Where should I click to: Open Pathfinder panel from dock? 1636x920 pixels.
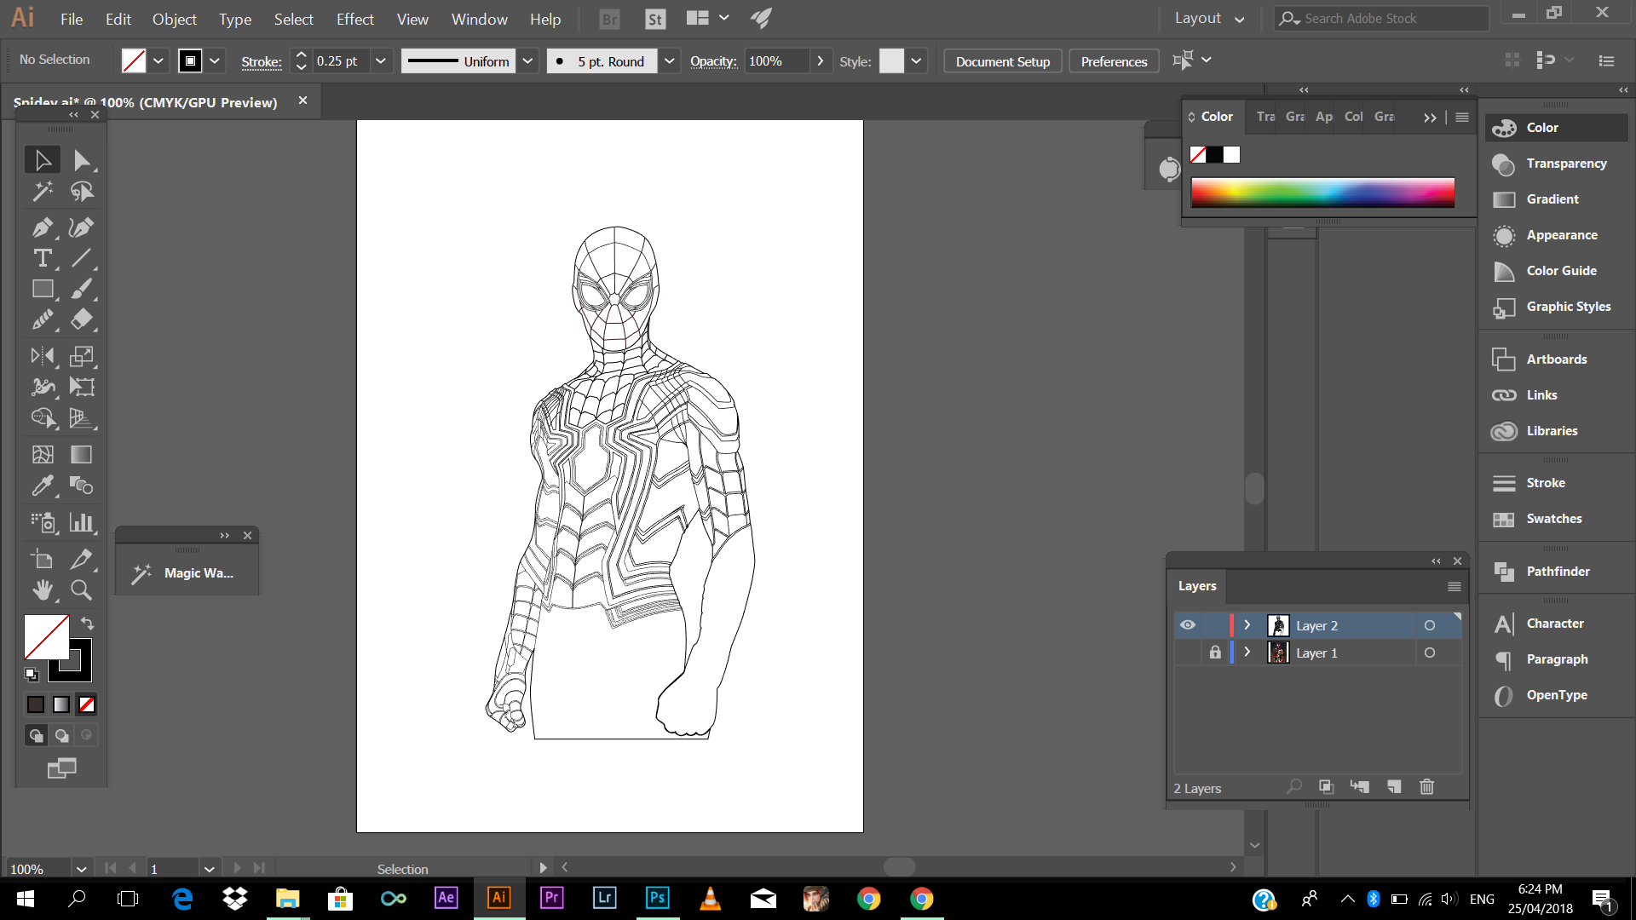(x=1556, y=572)
